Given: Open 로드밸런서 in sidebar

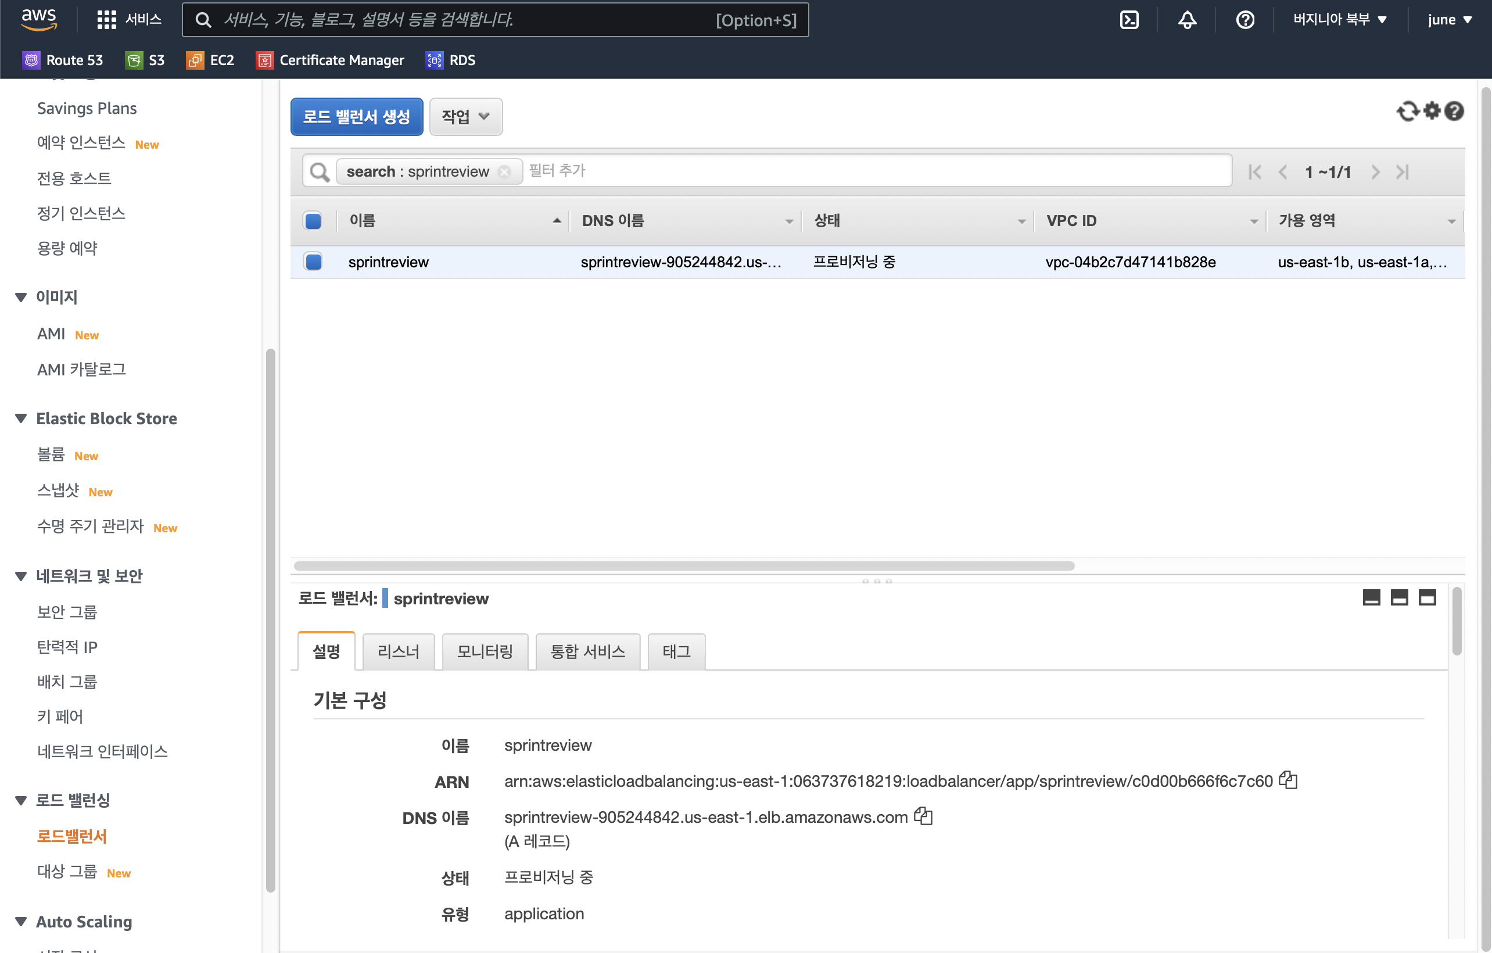Looking at the screenshot, I should 72,836.
